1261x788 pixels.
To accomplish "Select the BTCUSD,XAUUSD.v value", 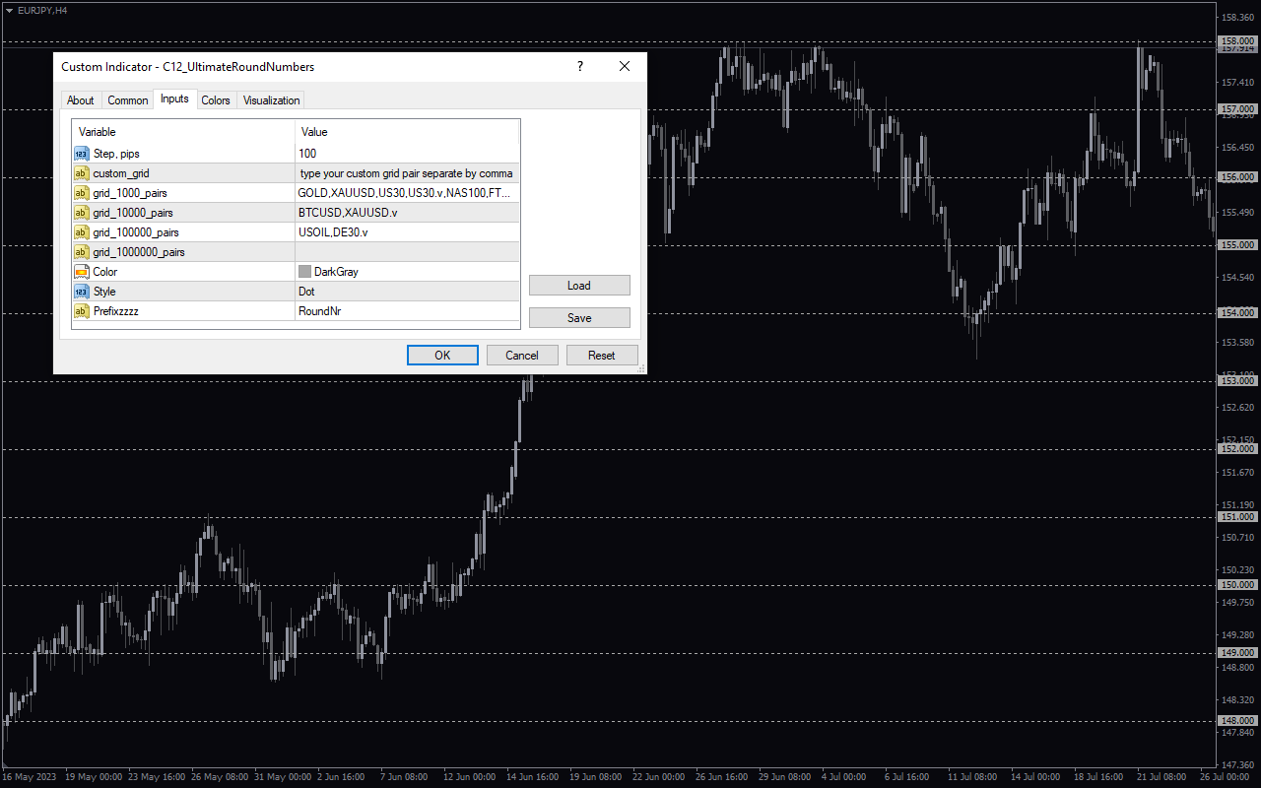I will 407,213.
